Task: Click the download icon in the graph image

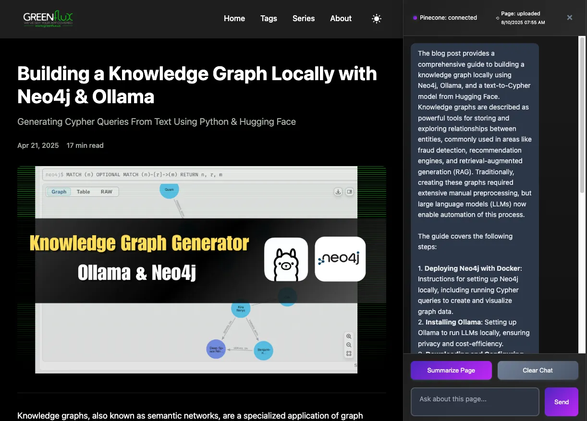Action: [x=338, y=192]
